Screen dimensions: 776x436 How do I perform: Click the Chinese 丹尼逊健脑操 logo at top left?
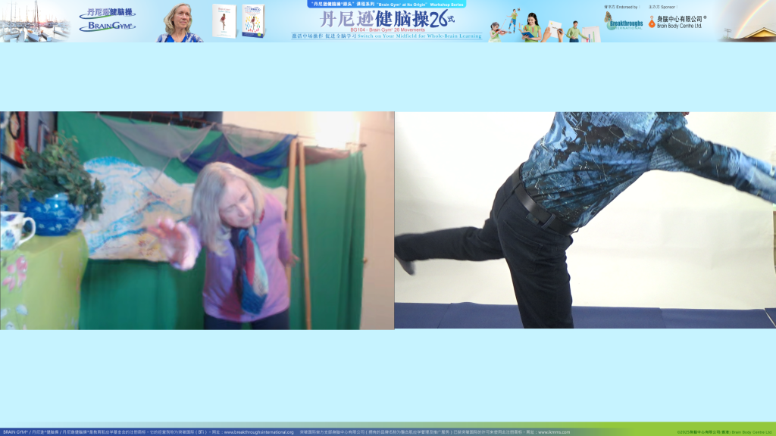coord(107,13)
